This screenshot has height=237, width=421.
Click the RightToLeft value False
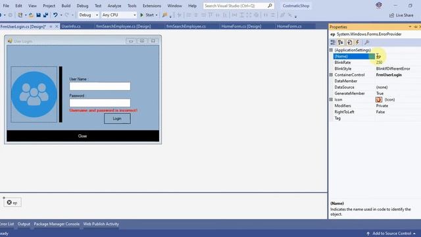point(380,112)
